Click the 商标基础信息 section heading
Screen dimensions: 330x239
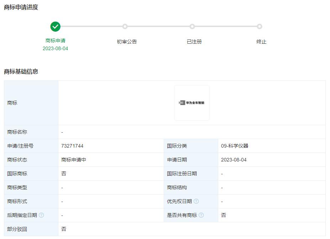(x=21, y=71)
